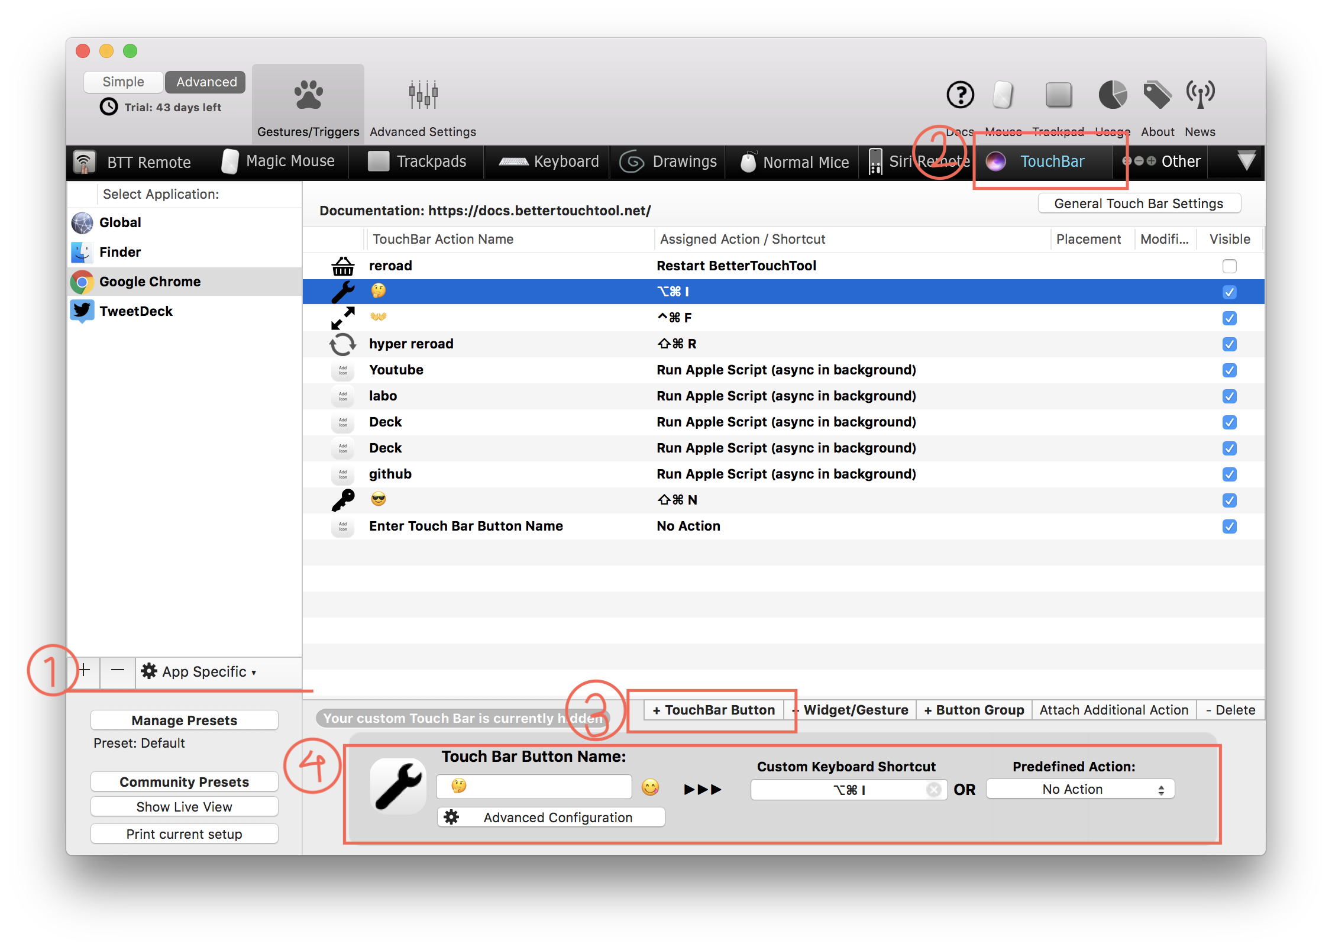Screen dimensions: 1332x950
Task: Open the Gestures/Triggers paw icon
Action: tap(308, 96)
